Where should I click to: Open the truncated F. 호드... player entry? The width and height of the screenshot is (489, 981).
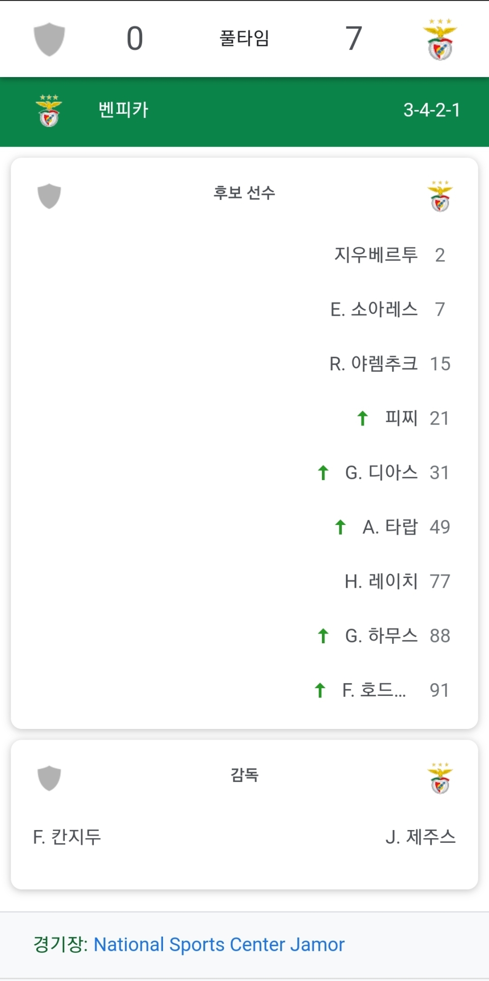374,690
